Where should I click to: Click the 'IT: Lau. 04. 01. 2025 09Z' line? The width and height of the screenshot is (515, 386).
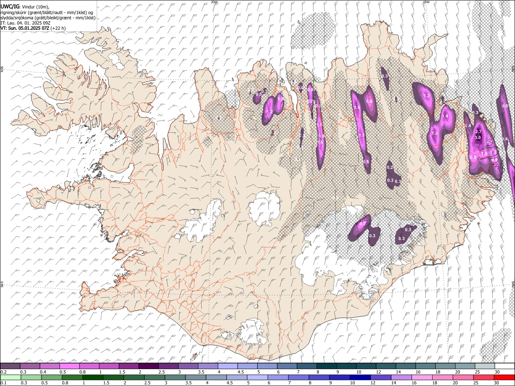25,23
